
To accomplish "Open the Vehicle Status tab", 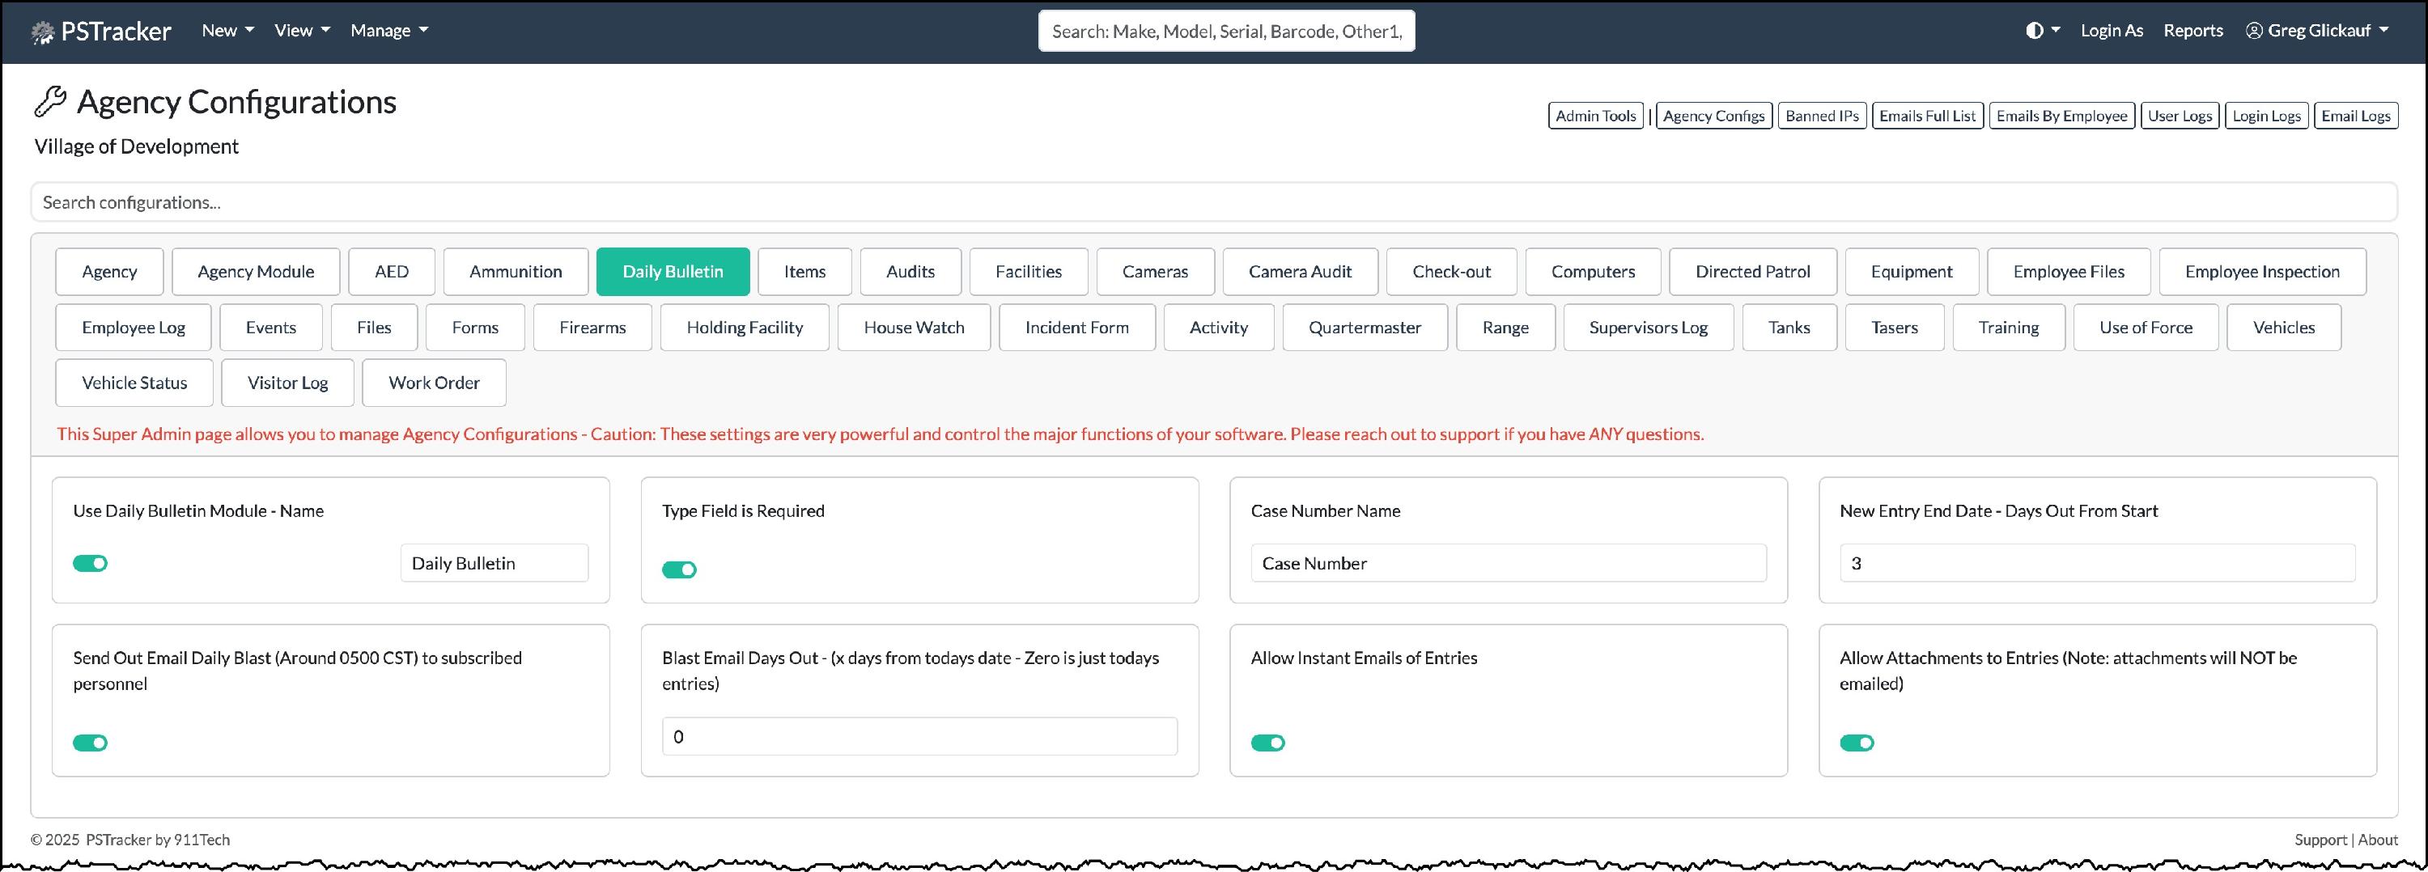I will pos(135,383).
